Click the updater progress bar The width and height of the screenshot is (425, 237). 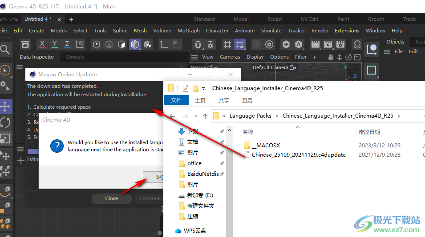click(33, 151)
